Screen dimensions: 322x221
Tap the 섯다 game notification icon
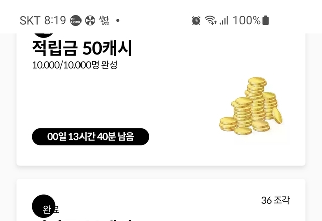pos(104,20)
